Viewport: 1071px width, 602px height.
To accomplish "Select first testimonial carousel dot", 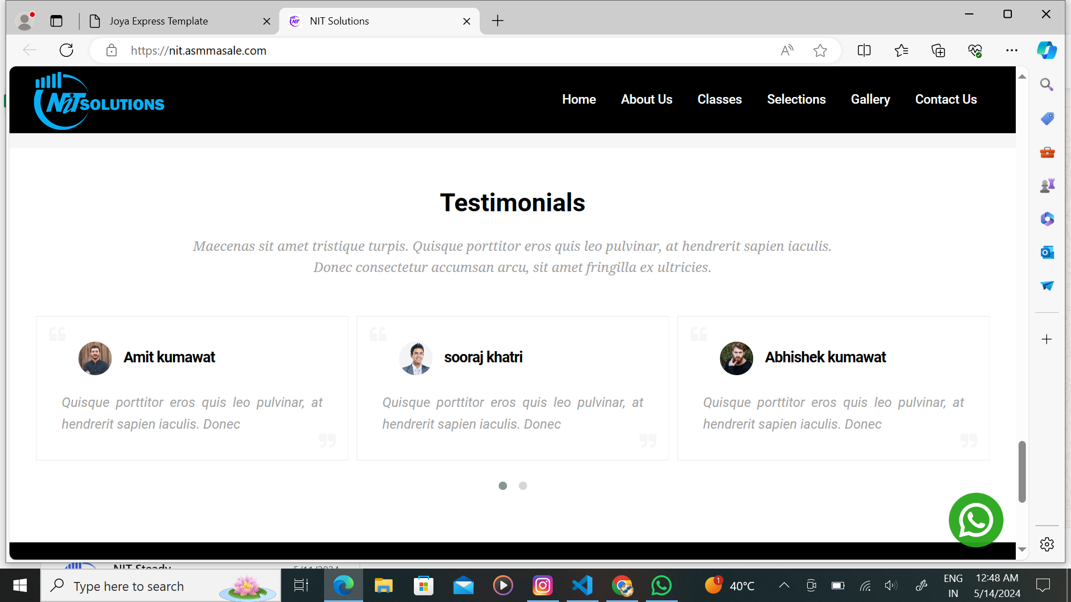I will point(503,486).
